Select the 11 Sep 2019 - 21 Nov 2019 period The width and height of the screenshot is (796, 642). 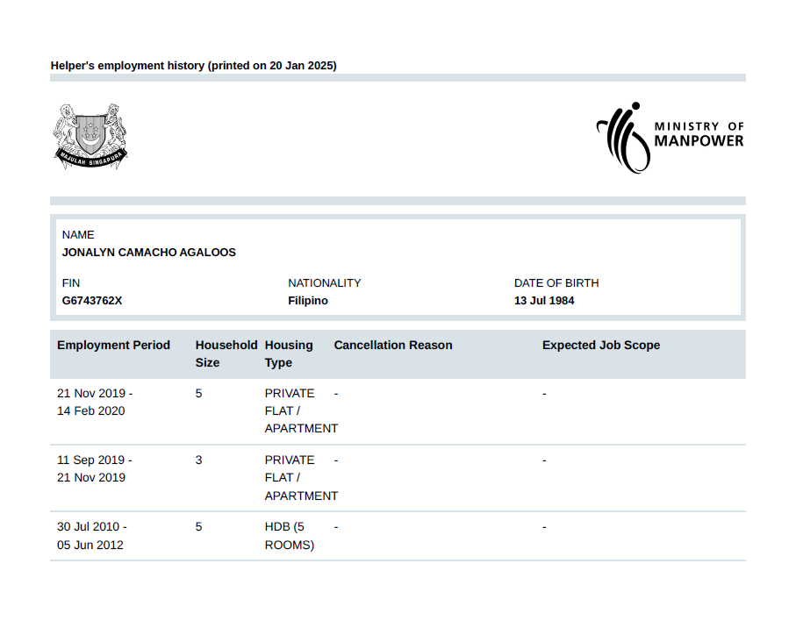pyautogui.click(x=95, y=469)
